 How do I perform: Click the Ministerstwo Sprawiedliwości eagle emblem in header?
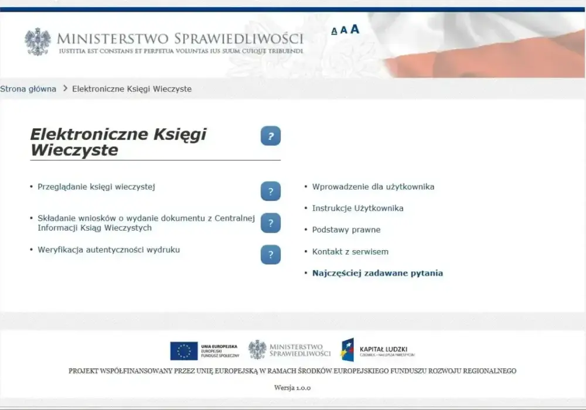38,42
